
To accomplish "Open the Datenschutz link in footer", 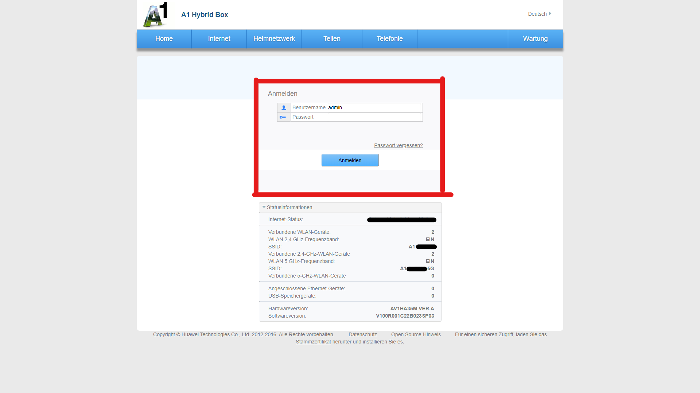I will coord(363,334).
